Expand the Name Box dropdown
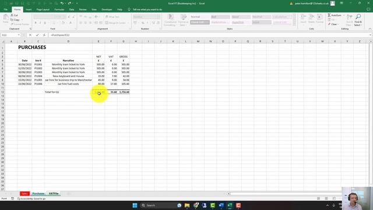The image size is (373, 210). tap(19, 35)
